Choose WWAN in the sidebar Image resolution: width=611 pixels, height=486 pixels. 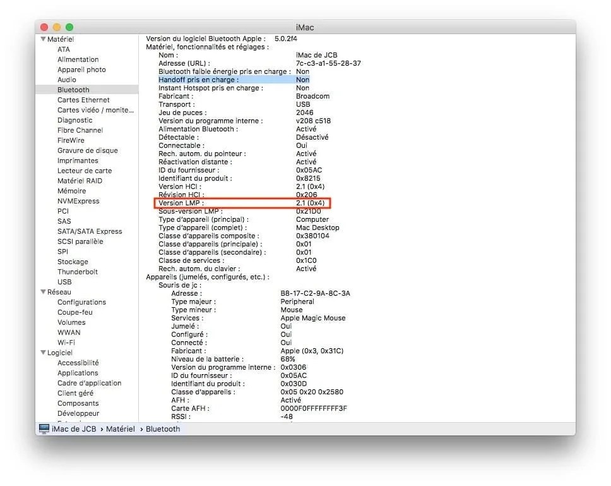(x=69, y=332)
